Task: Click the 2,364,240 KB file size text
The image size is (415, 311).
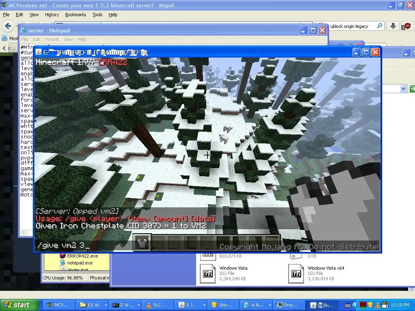Action: (x=233, y=279)
